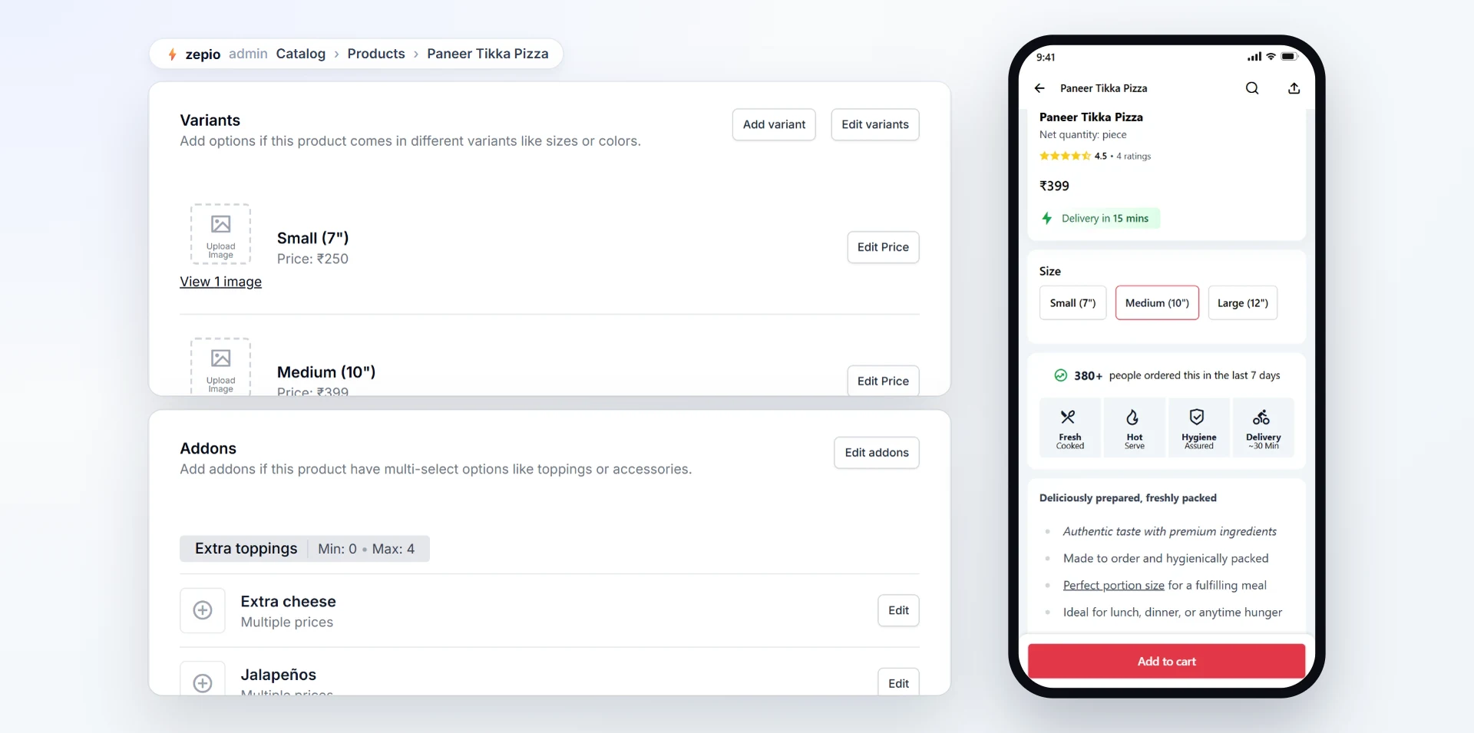Tap the back arrow in phone preview

pos(1039,88)
